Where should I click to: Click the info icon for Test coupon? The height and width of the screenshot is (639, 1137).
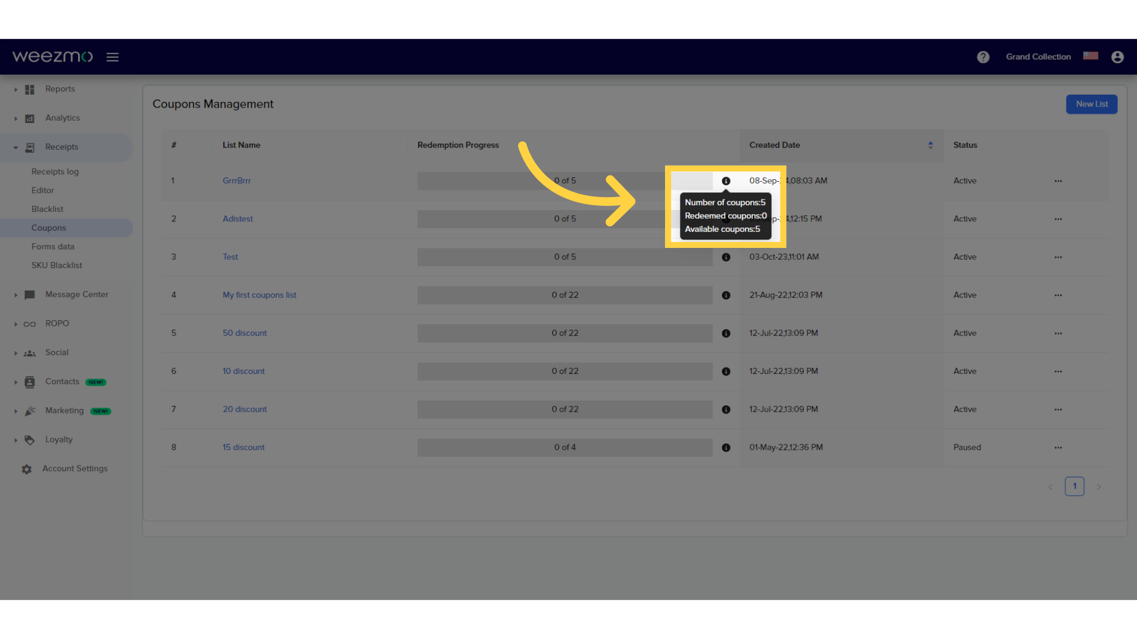(x=725, y=257)
